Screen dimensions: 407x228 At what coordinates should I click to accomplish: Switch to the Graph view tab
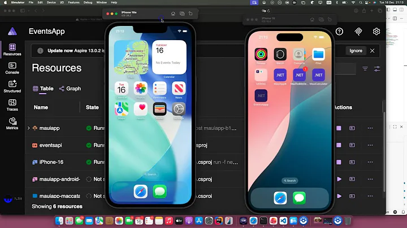pos(70,89)
